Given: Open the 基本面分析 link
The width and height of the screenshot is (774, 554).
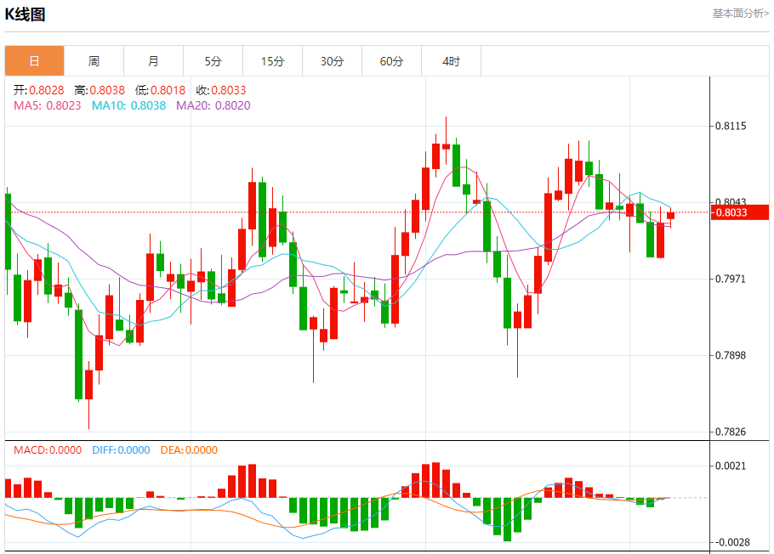Looking at the screenshot, I should pos(741,14).
